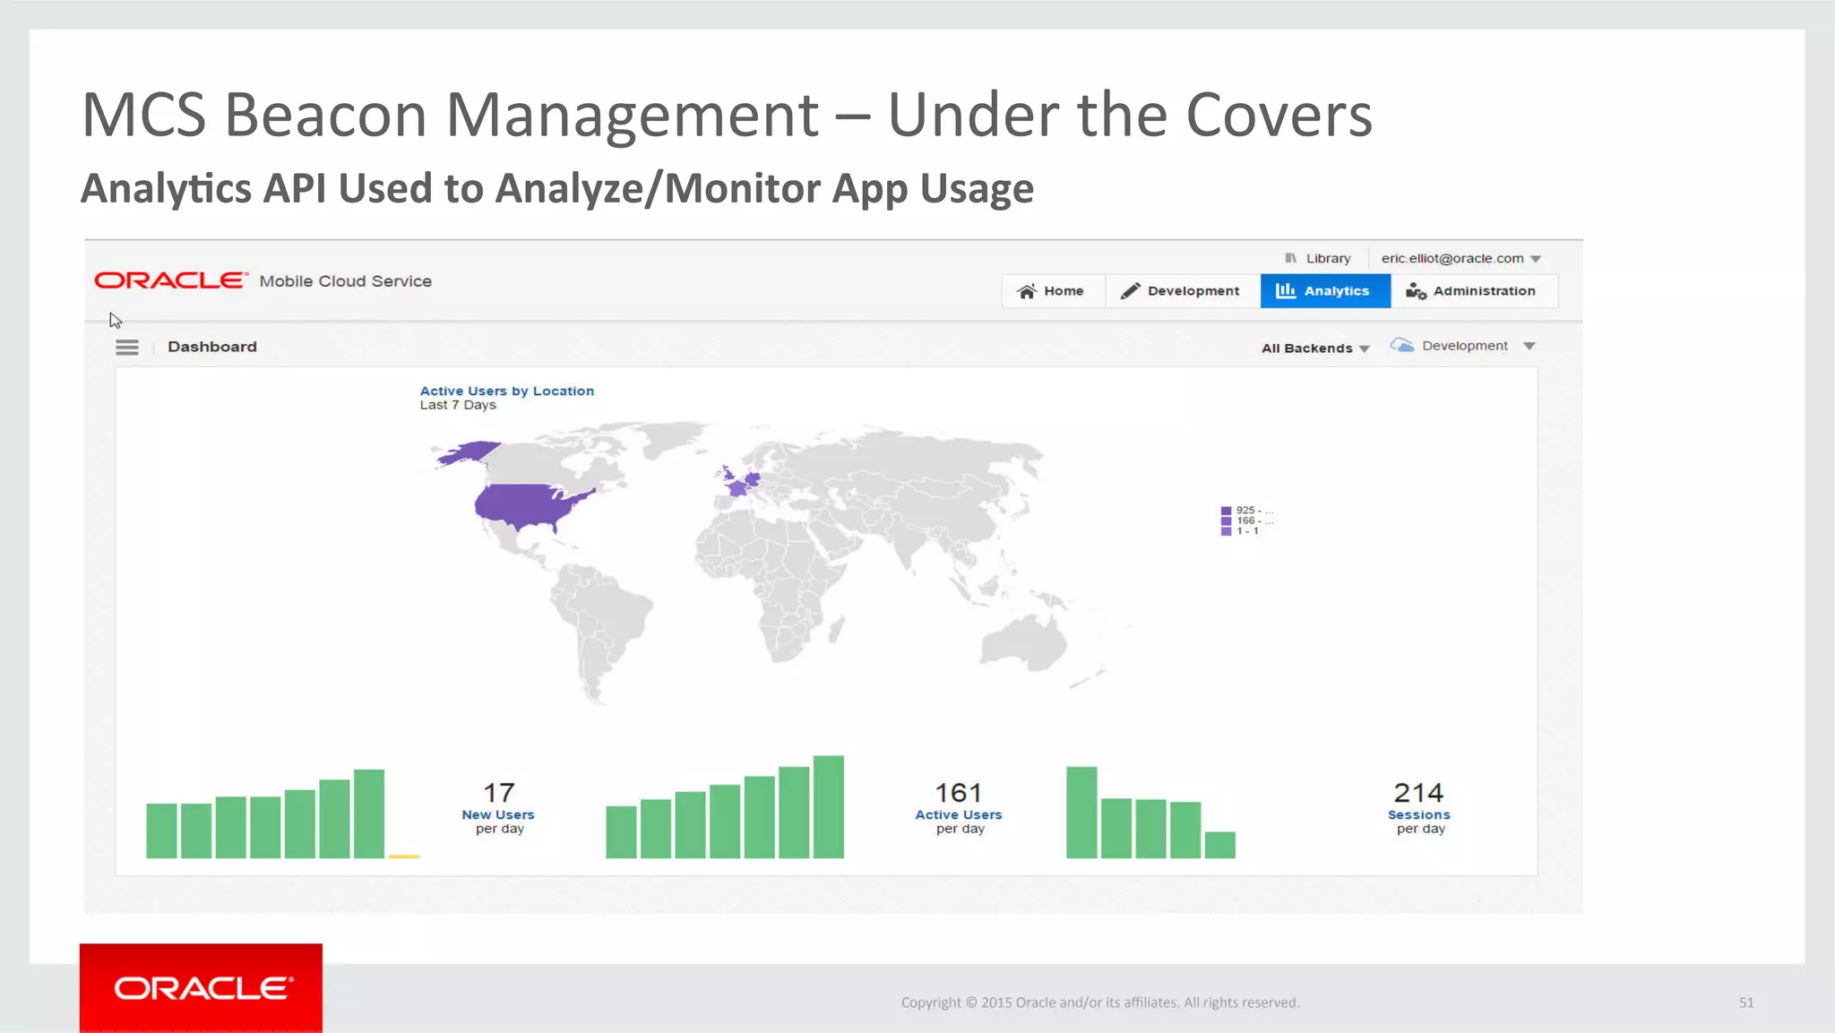Image resolution: width=1835 pixels, height=1033 pixels.
Task: Click the tallest Sessions bar
Action: coord(1081,813)
